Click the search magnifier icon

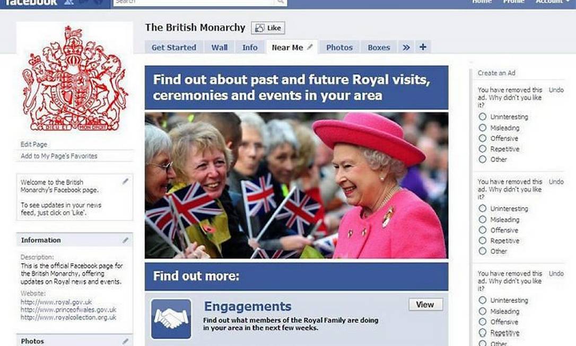[280, 2]
